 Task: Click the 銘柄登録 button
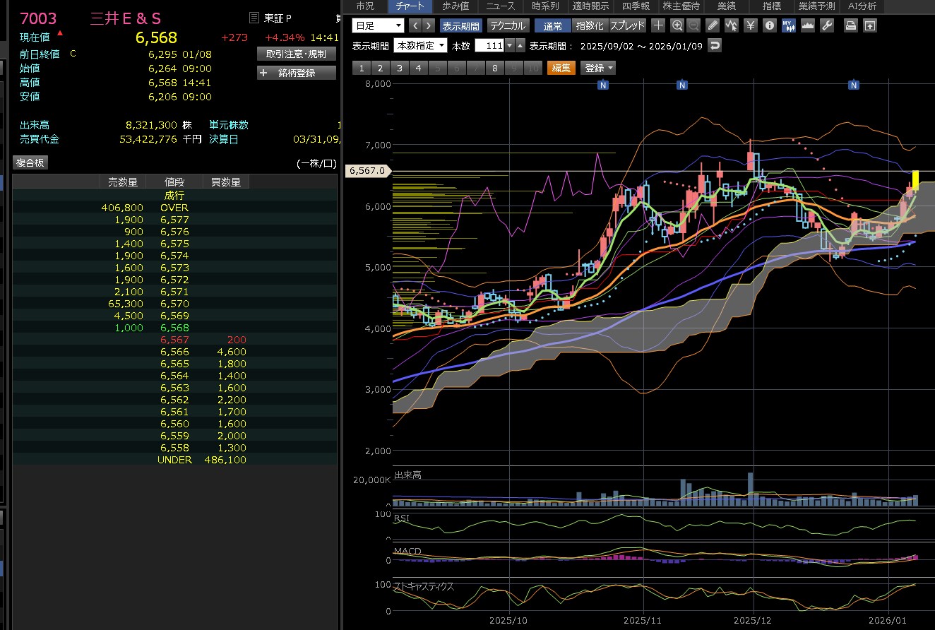[297, 73]
